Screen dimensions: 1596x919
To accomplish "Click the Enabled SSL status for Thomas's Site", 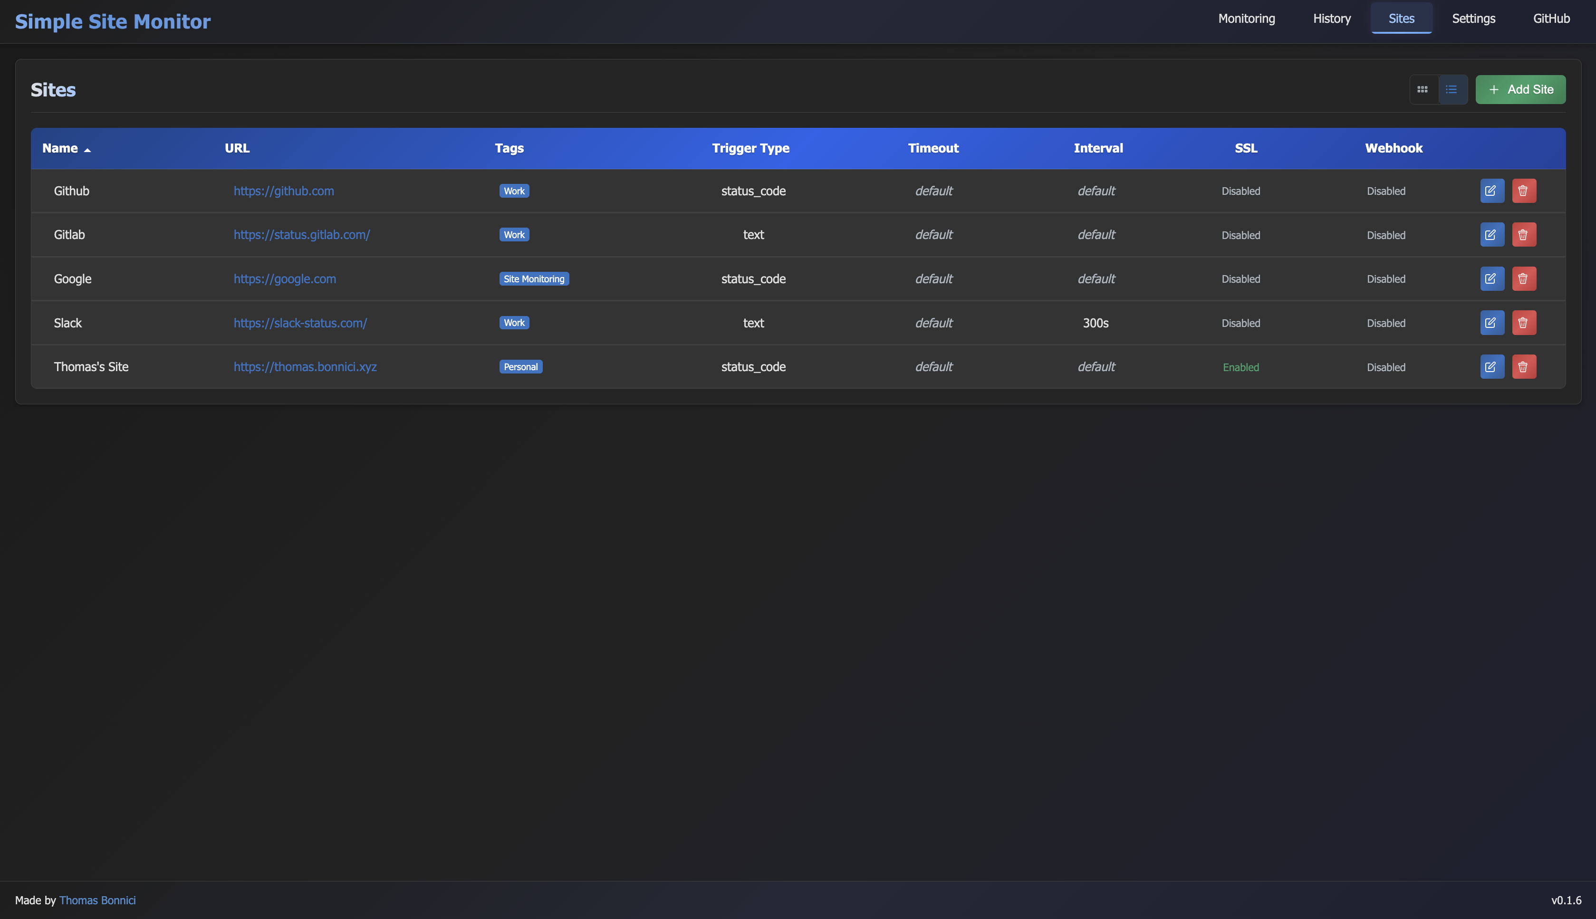I will (1240, 367).
